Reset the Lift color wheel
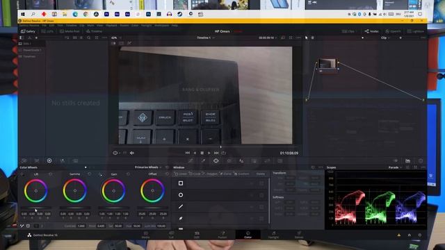445x250 pixels. coord(51,174)
